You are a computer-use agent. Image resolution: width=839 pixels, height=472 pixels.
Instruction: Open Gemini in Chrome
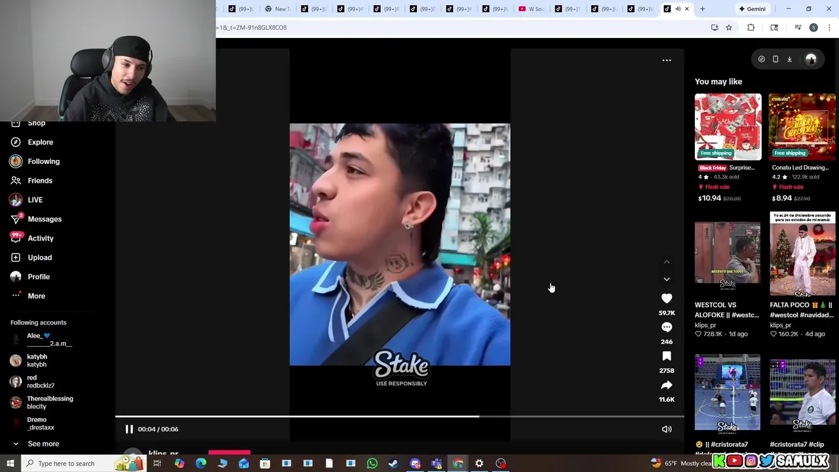pyautogui.click(x=752, y=9)
